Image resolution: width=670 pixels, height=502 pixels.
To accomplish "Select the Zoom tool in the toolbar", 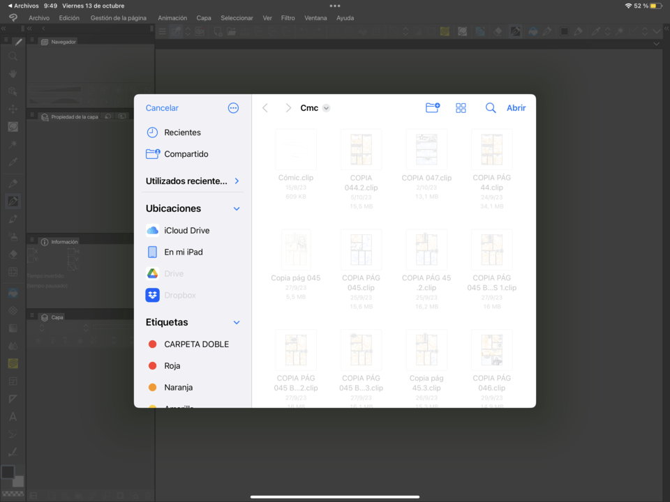I will click(14, 56).
